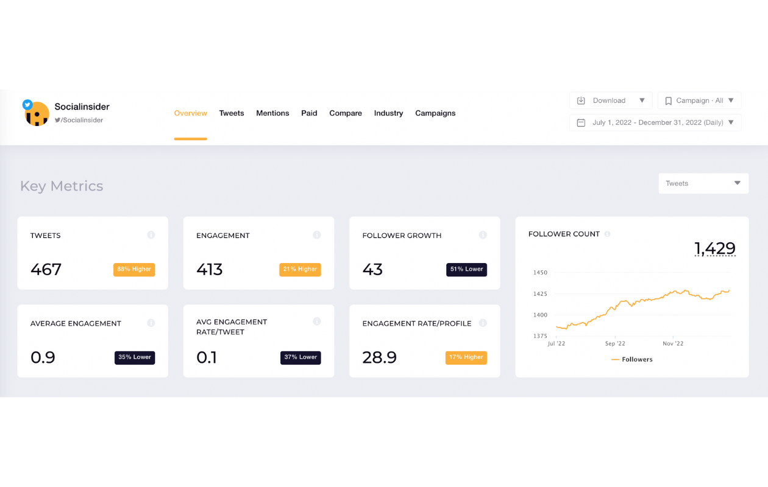Click the Socialinsider profile avatar

tap(37, 114)
